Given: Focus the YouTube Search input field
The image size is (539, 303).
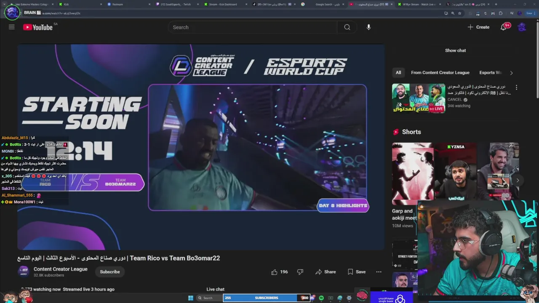Looking at the screenshot, I should 253,27.
